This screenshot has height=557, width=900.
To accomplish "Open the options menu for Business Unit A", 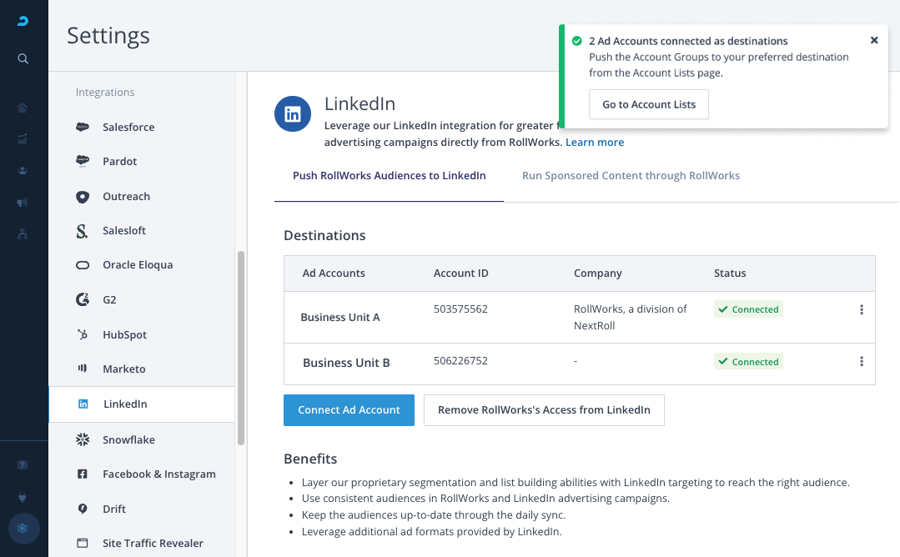I will (861, 309).
